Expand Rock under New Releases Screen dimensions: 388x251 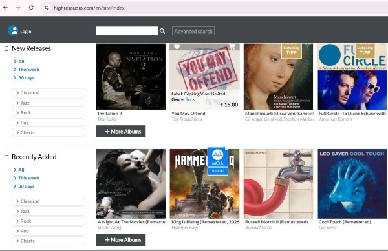point(48,112)
